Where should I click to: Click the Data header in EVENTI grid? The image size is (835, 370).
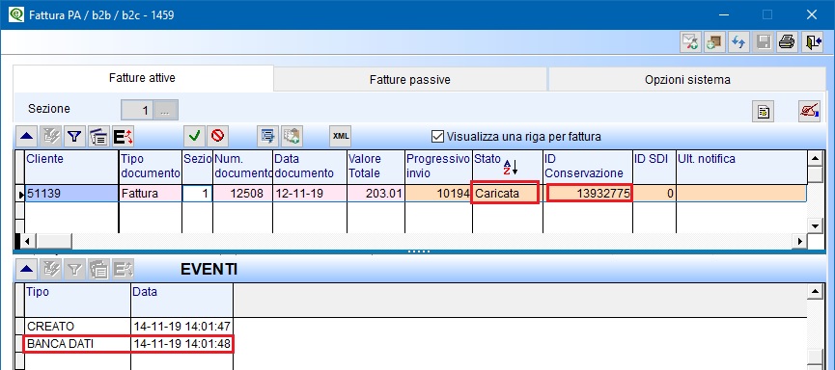[181, 300]
